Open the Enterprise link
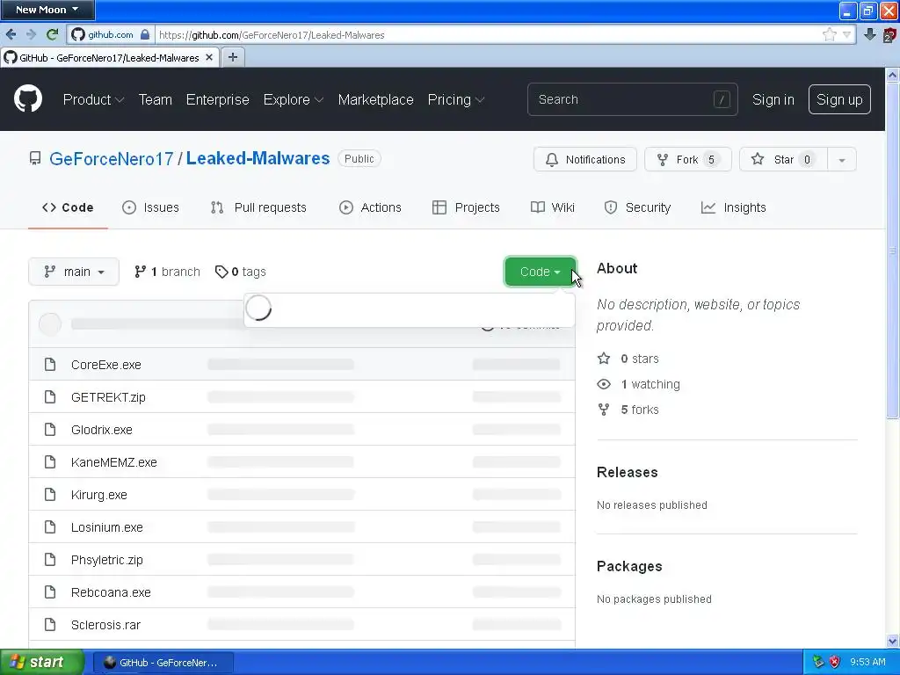The width and height of the screenshot is (900, 675). (218, 100)
